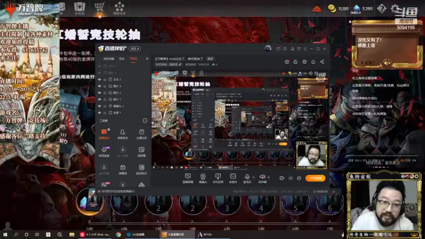This screenshot has height=239, width=425.
Task: Edit the stream title with 修改 button
Action: 210,59
